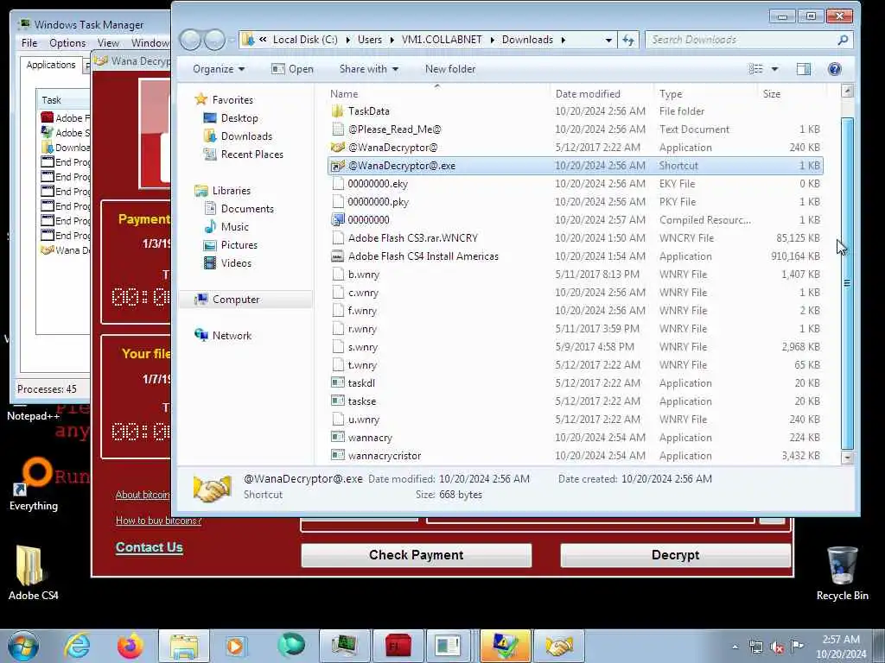Sort files by Size column header

[x=792, y=93]
